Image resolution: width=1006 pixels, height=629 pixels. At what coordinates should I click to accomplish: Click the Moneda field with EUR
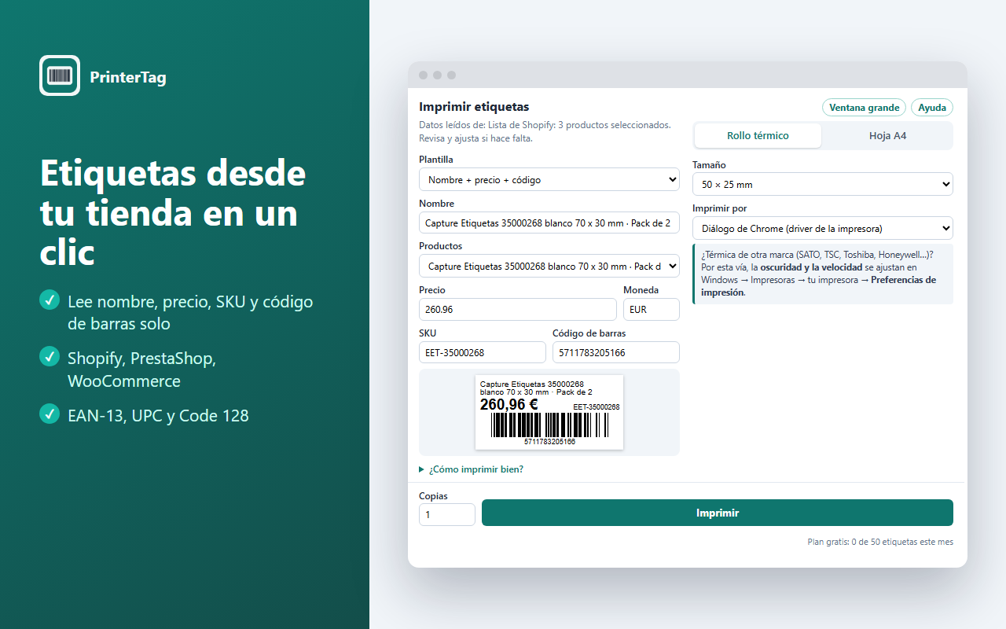pos(652,309)
